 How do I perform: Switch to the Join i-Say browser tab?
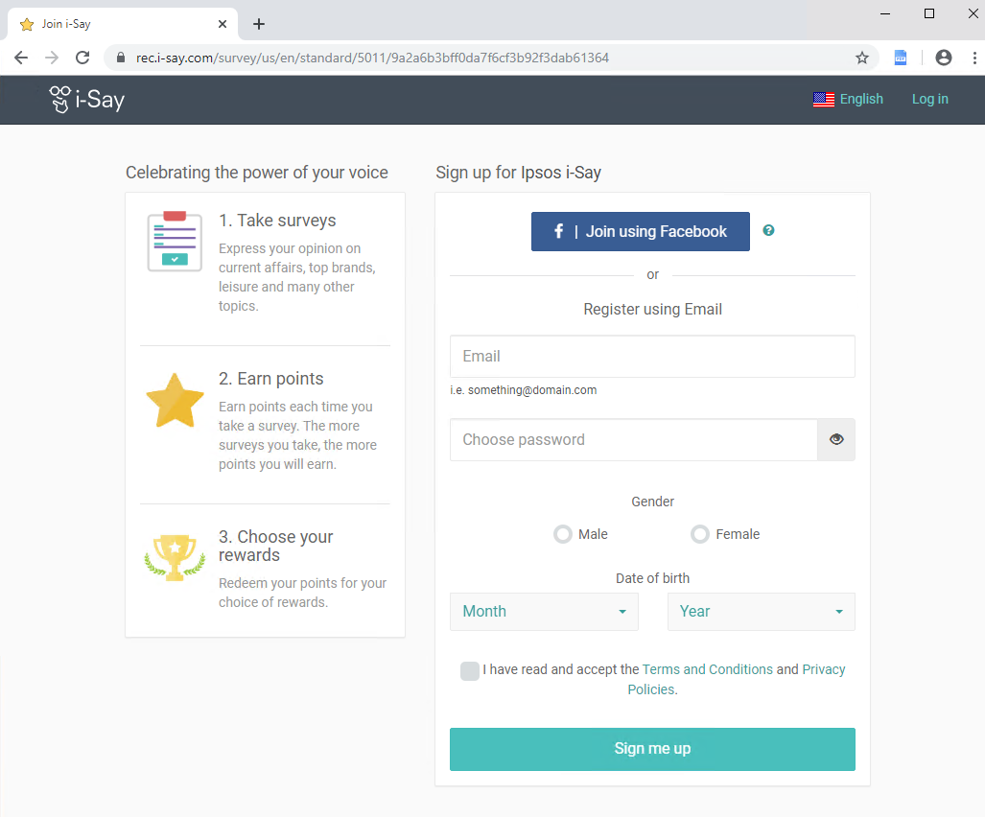click(115, 23)
